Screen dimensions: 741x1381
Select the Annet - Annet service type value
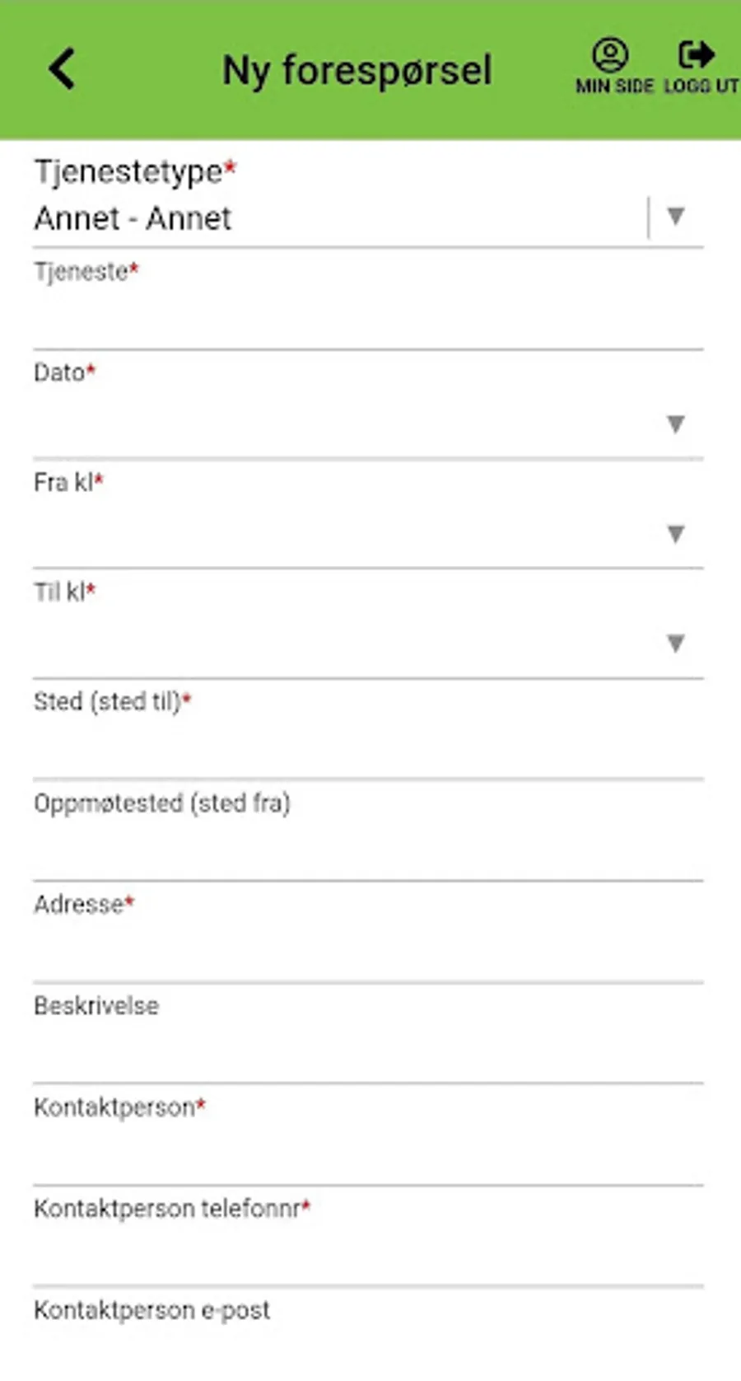click(x=133, y=218)
